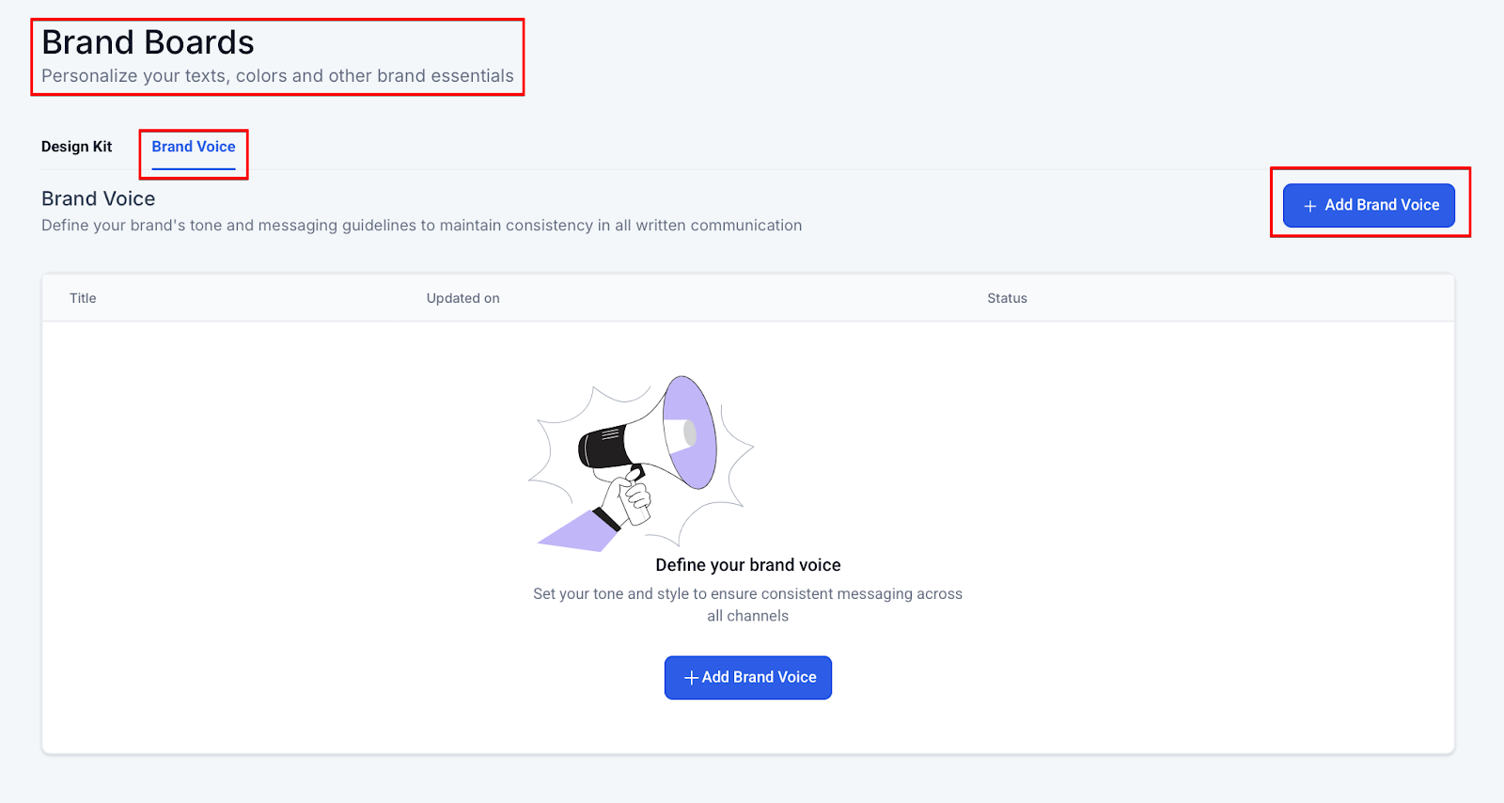Image resolution: width=1504 pixels, height=803 pixels.
Task: Click the 'Define your brand's tone' description
Action: click(421, 226)
